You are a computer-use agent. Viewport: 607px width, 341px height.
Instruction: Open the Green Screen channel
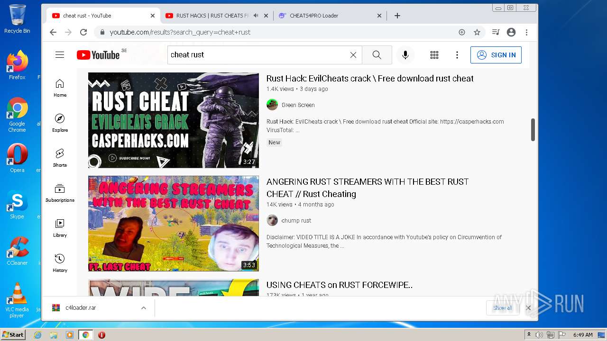(298, 105)
